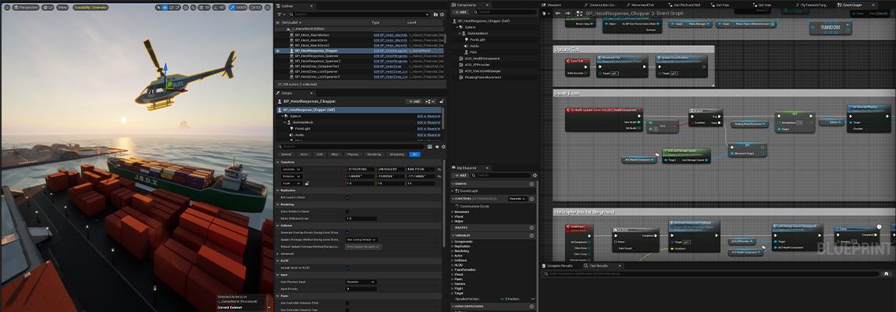Screen dimensions: 896x312
Task: Open the Lit view mode menu
Action: click(48, 8)
